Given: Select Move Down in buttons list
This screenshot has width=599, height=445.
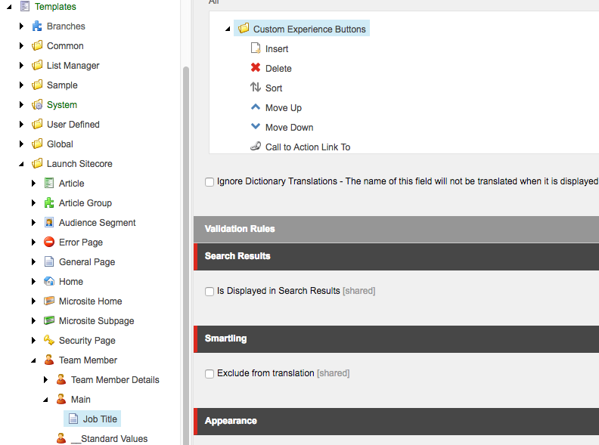Looking at the screenshot, I should tap(289, 128).
